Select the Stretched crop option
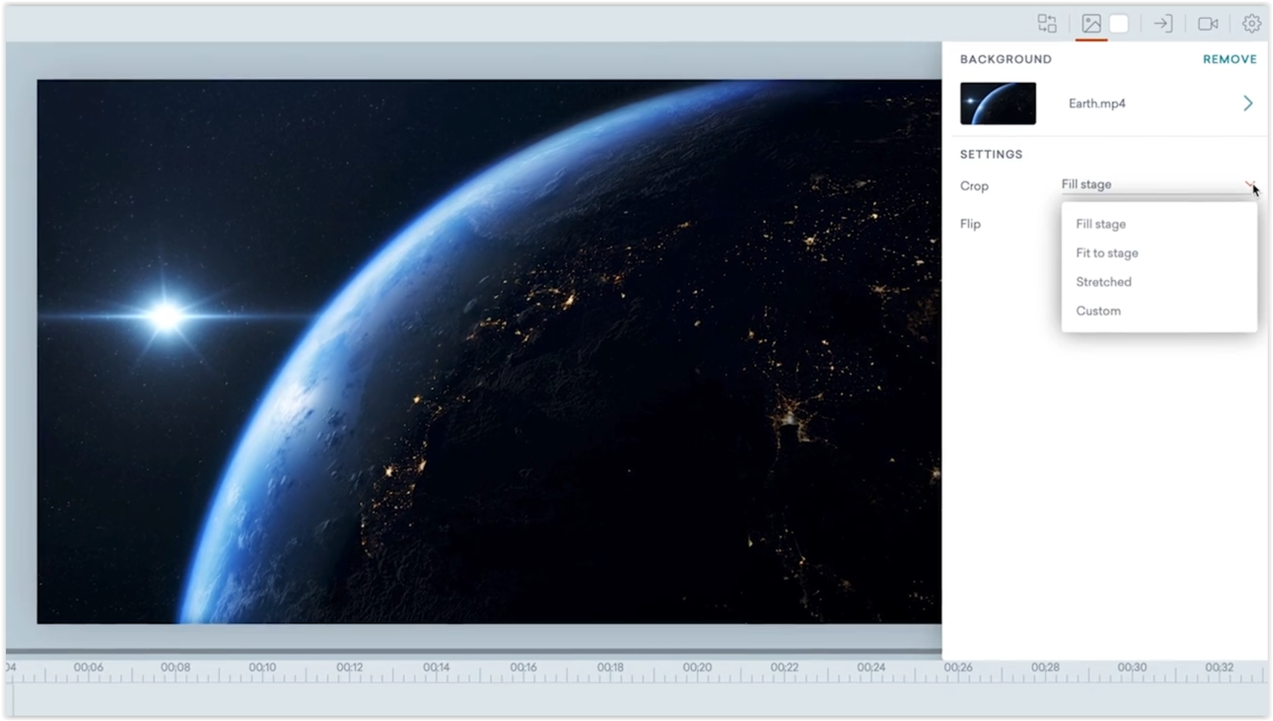This screenshot has height=721, width=1273. click(1103, 282)
